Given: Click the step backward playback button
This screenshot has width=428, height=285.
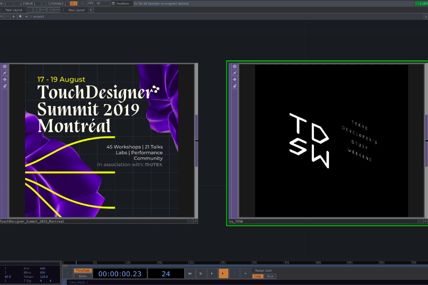Looking at the screenshot, I should pos(212,274).
